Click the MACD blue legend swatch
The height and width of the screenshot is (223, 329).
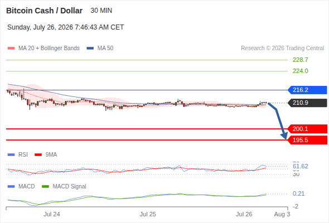11,187
